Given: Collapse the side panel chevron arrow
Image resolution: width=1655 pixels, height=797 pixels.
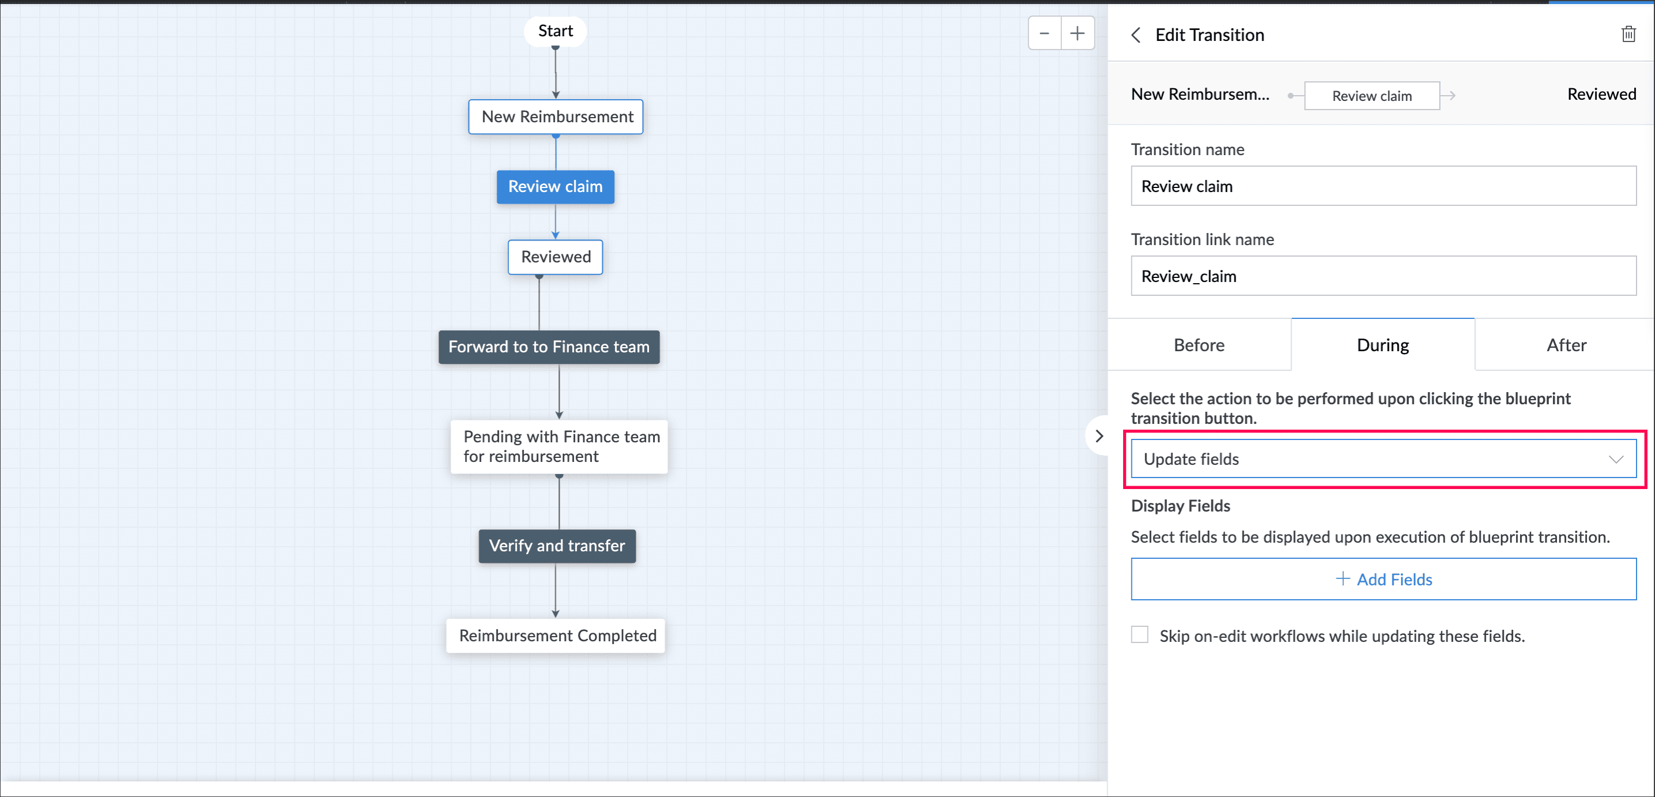Looking at the screenshot, I should [x=1098, y=436].
